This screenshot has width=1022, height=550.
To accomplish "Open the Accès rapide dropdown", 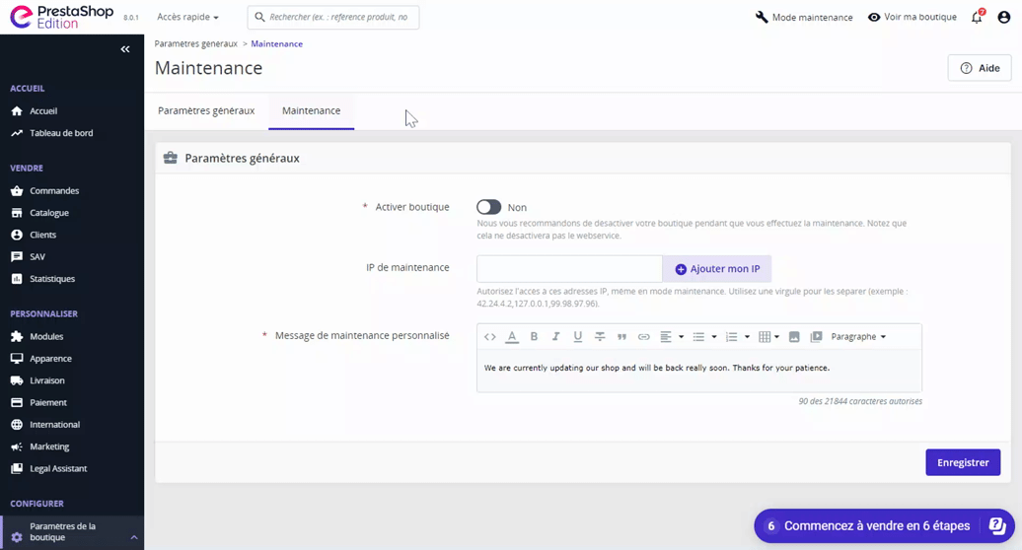I will click(187, 17).
